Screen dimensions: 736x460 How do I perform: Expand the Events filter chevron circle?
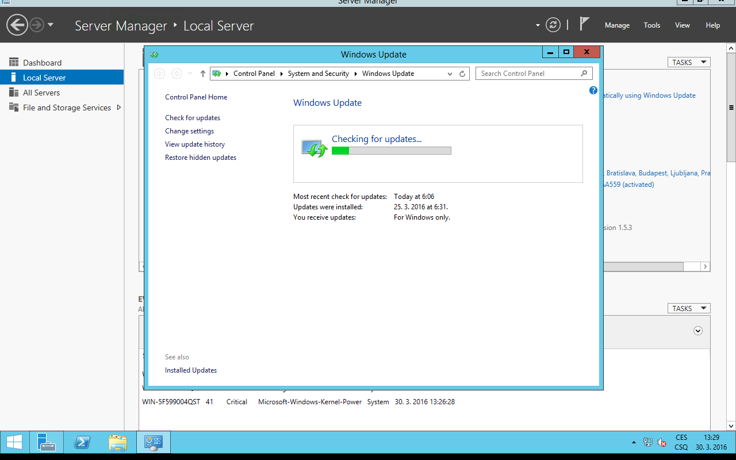(698, 331)
